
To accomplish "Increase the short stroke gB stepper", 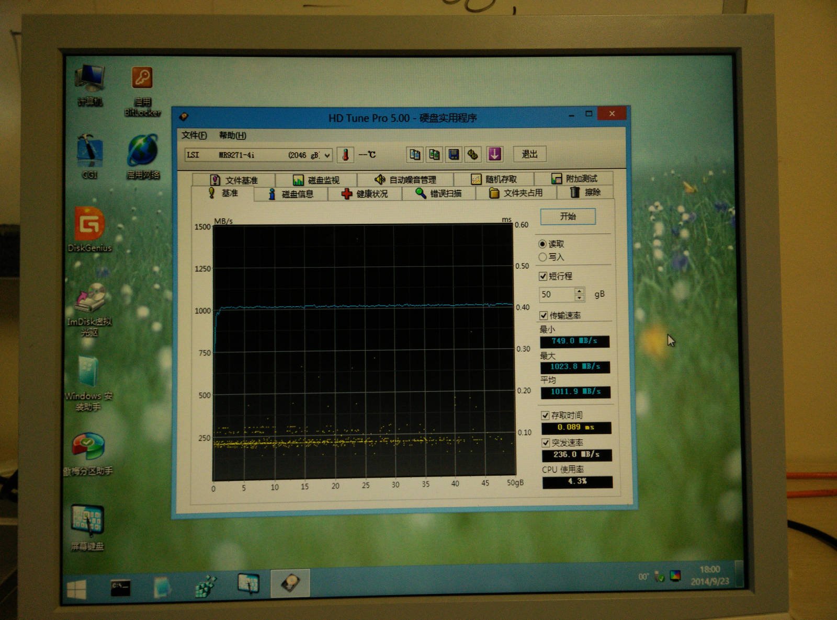I will (579, 291).
